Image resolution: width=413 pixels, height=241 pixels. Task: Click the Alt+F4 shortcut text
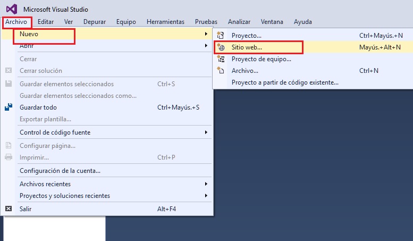pyautogui.click(x=166, y=209)
